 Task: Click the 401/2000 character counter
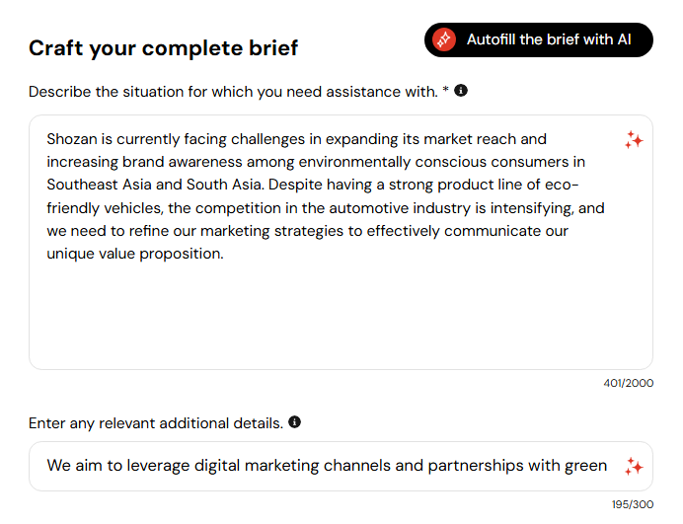[x=628, y=383]
